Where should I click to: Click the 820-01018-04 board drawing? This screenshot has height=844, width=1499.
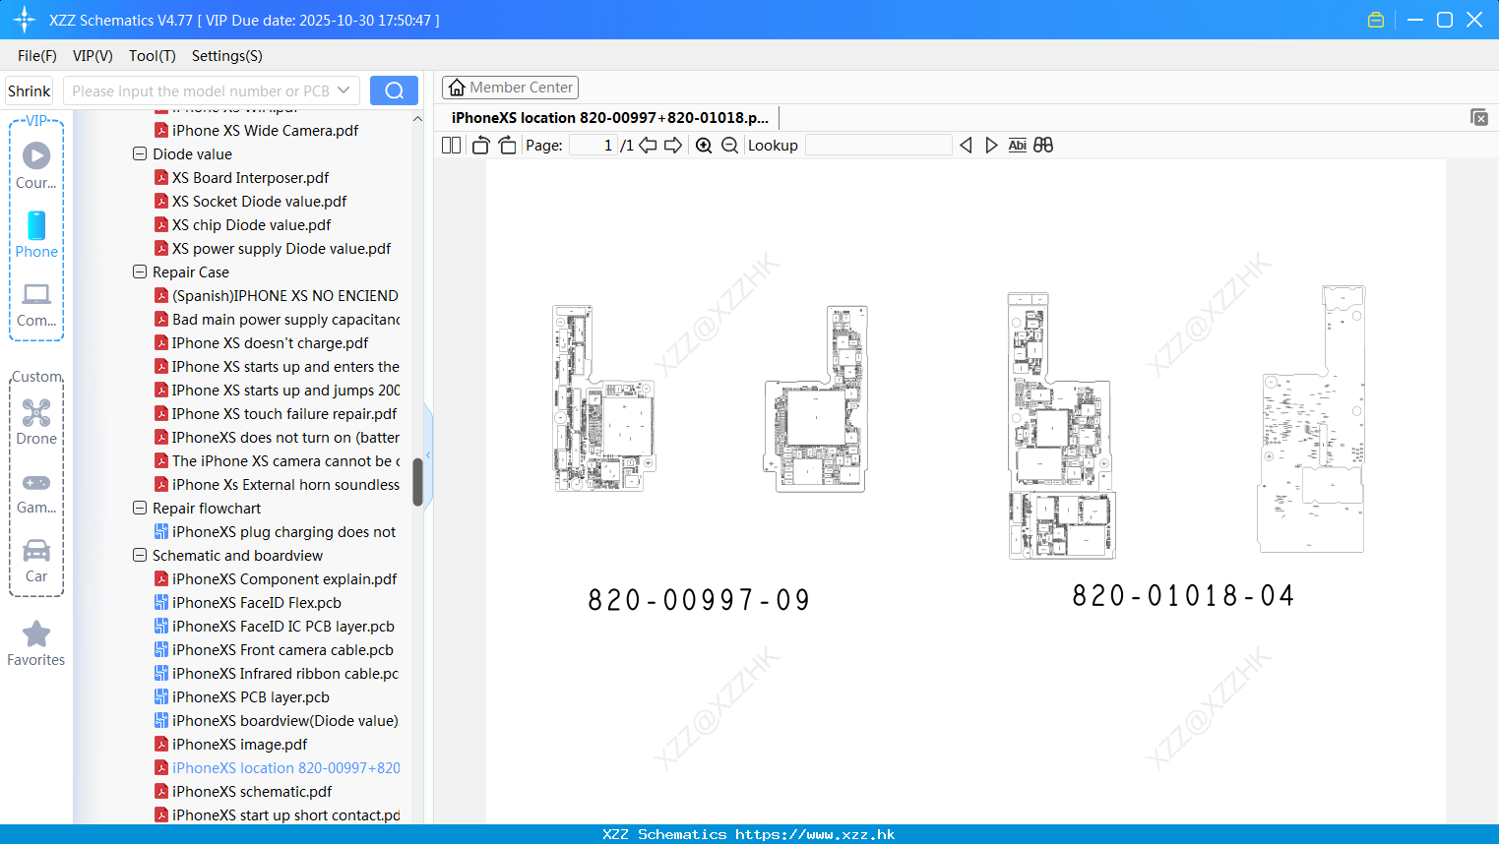click(x=1186, y=423)
